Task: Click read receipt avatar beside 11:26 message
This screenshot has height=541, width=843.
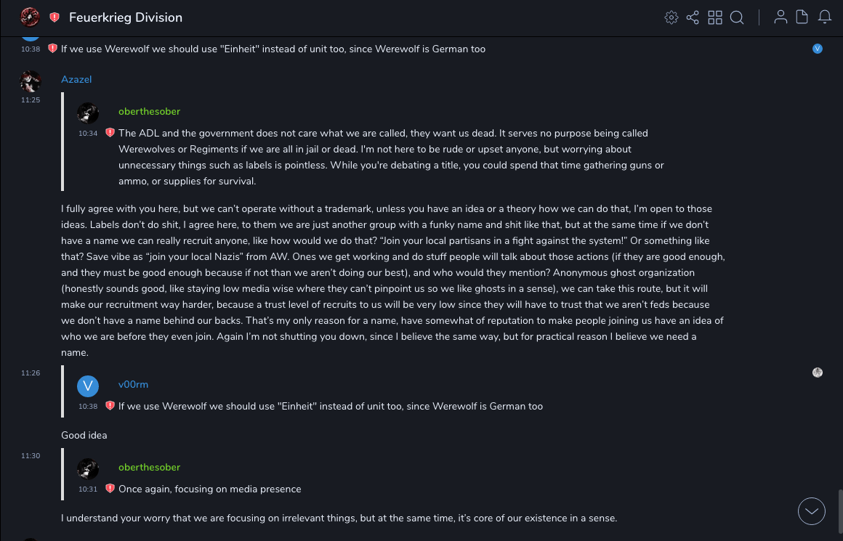Action: (818, 373)
